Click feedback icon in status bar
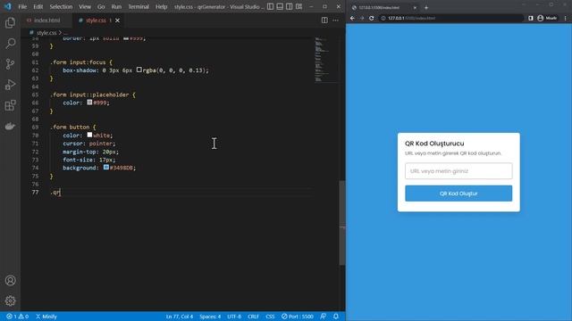The image size is (572, 321). pyautogui.click(x=324, y=317)
